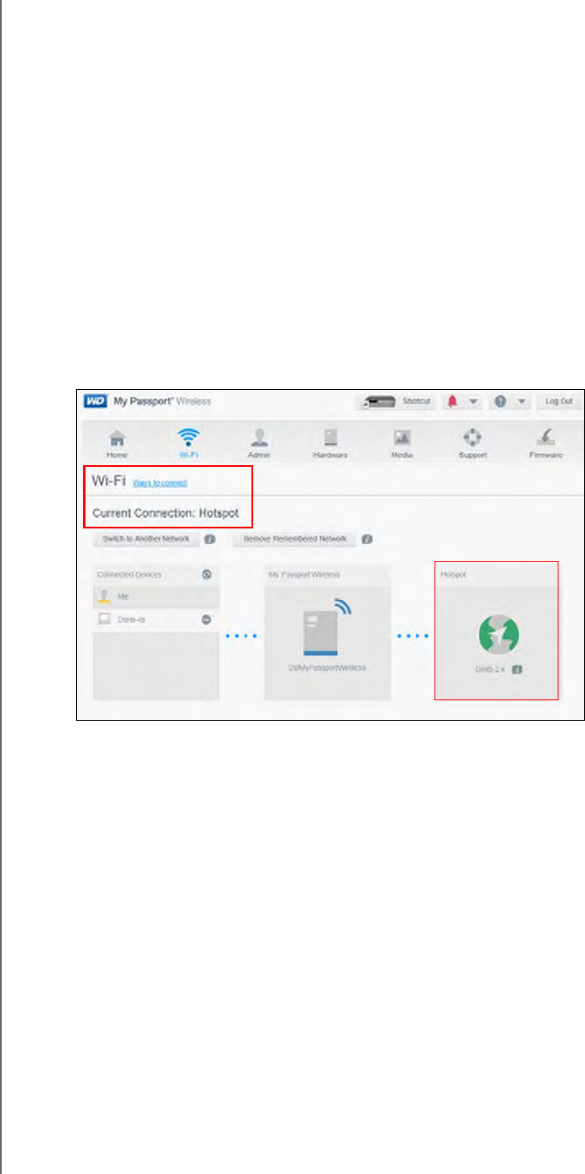Click the icon in Connected Devices header
The height and width of the screenshot is (1174, 585).
click(x=206, y=575)
